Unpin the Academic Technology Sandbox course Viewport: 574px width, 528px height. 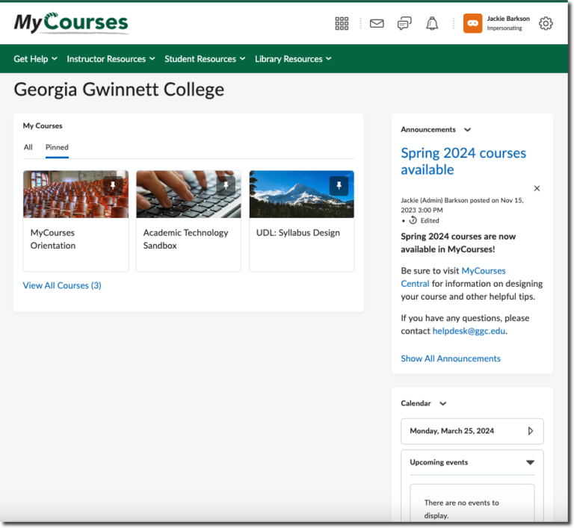(226, 185)
